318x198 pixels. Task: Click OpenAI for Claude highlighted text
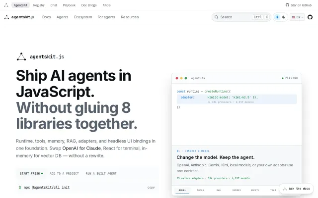81,148
